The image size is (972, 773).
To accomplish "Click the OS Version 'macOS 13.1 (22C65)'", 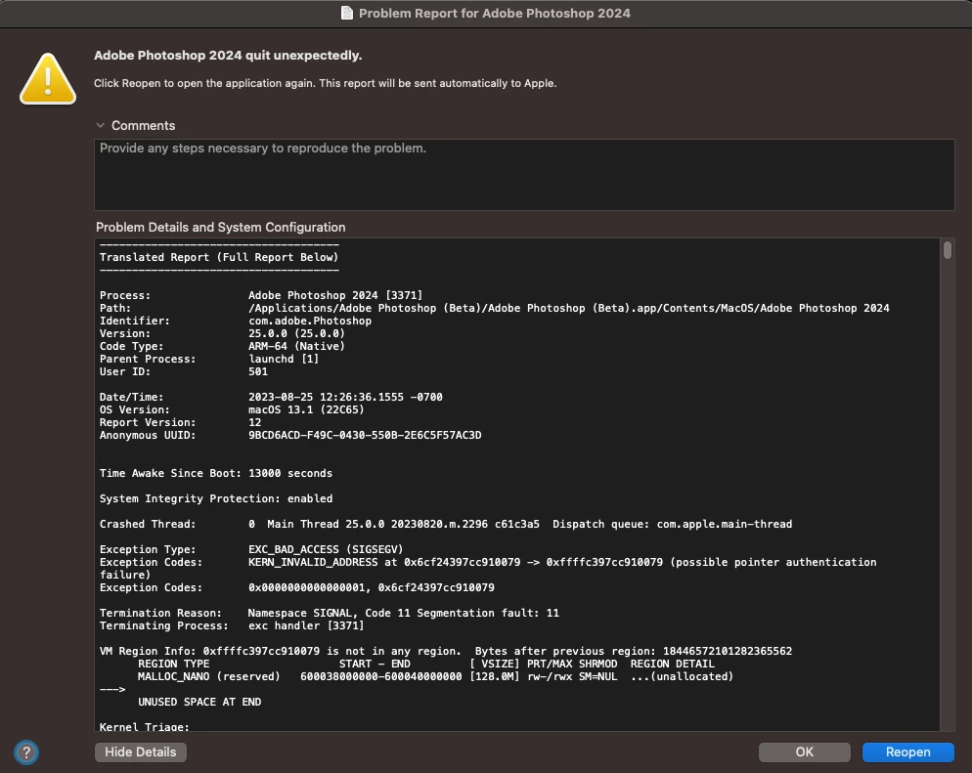I will pyautogui.click(x=306, y=409).
